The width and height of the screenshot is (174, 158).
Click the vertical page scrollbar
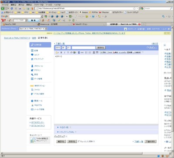coord(173,89)
